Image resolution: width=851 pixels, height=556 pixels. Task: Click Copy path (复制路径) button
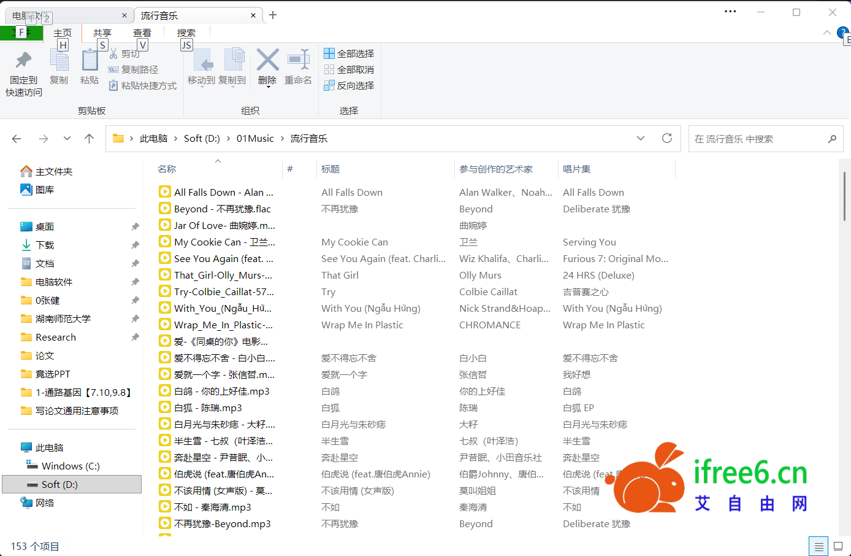click(x=134, y=69)
